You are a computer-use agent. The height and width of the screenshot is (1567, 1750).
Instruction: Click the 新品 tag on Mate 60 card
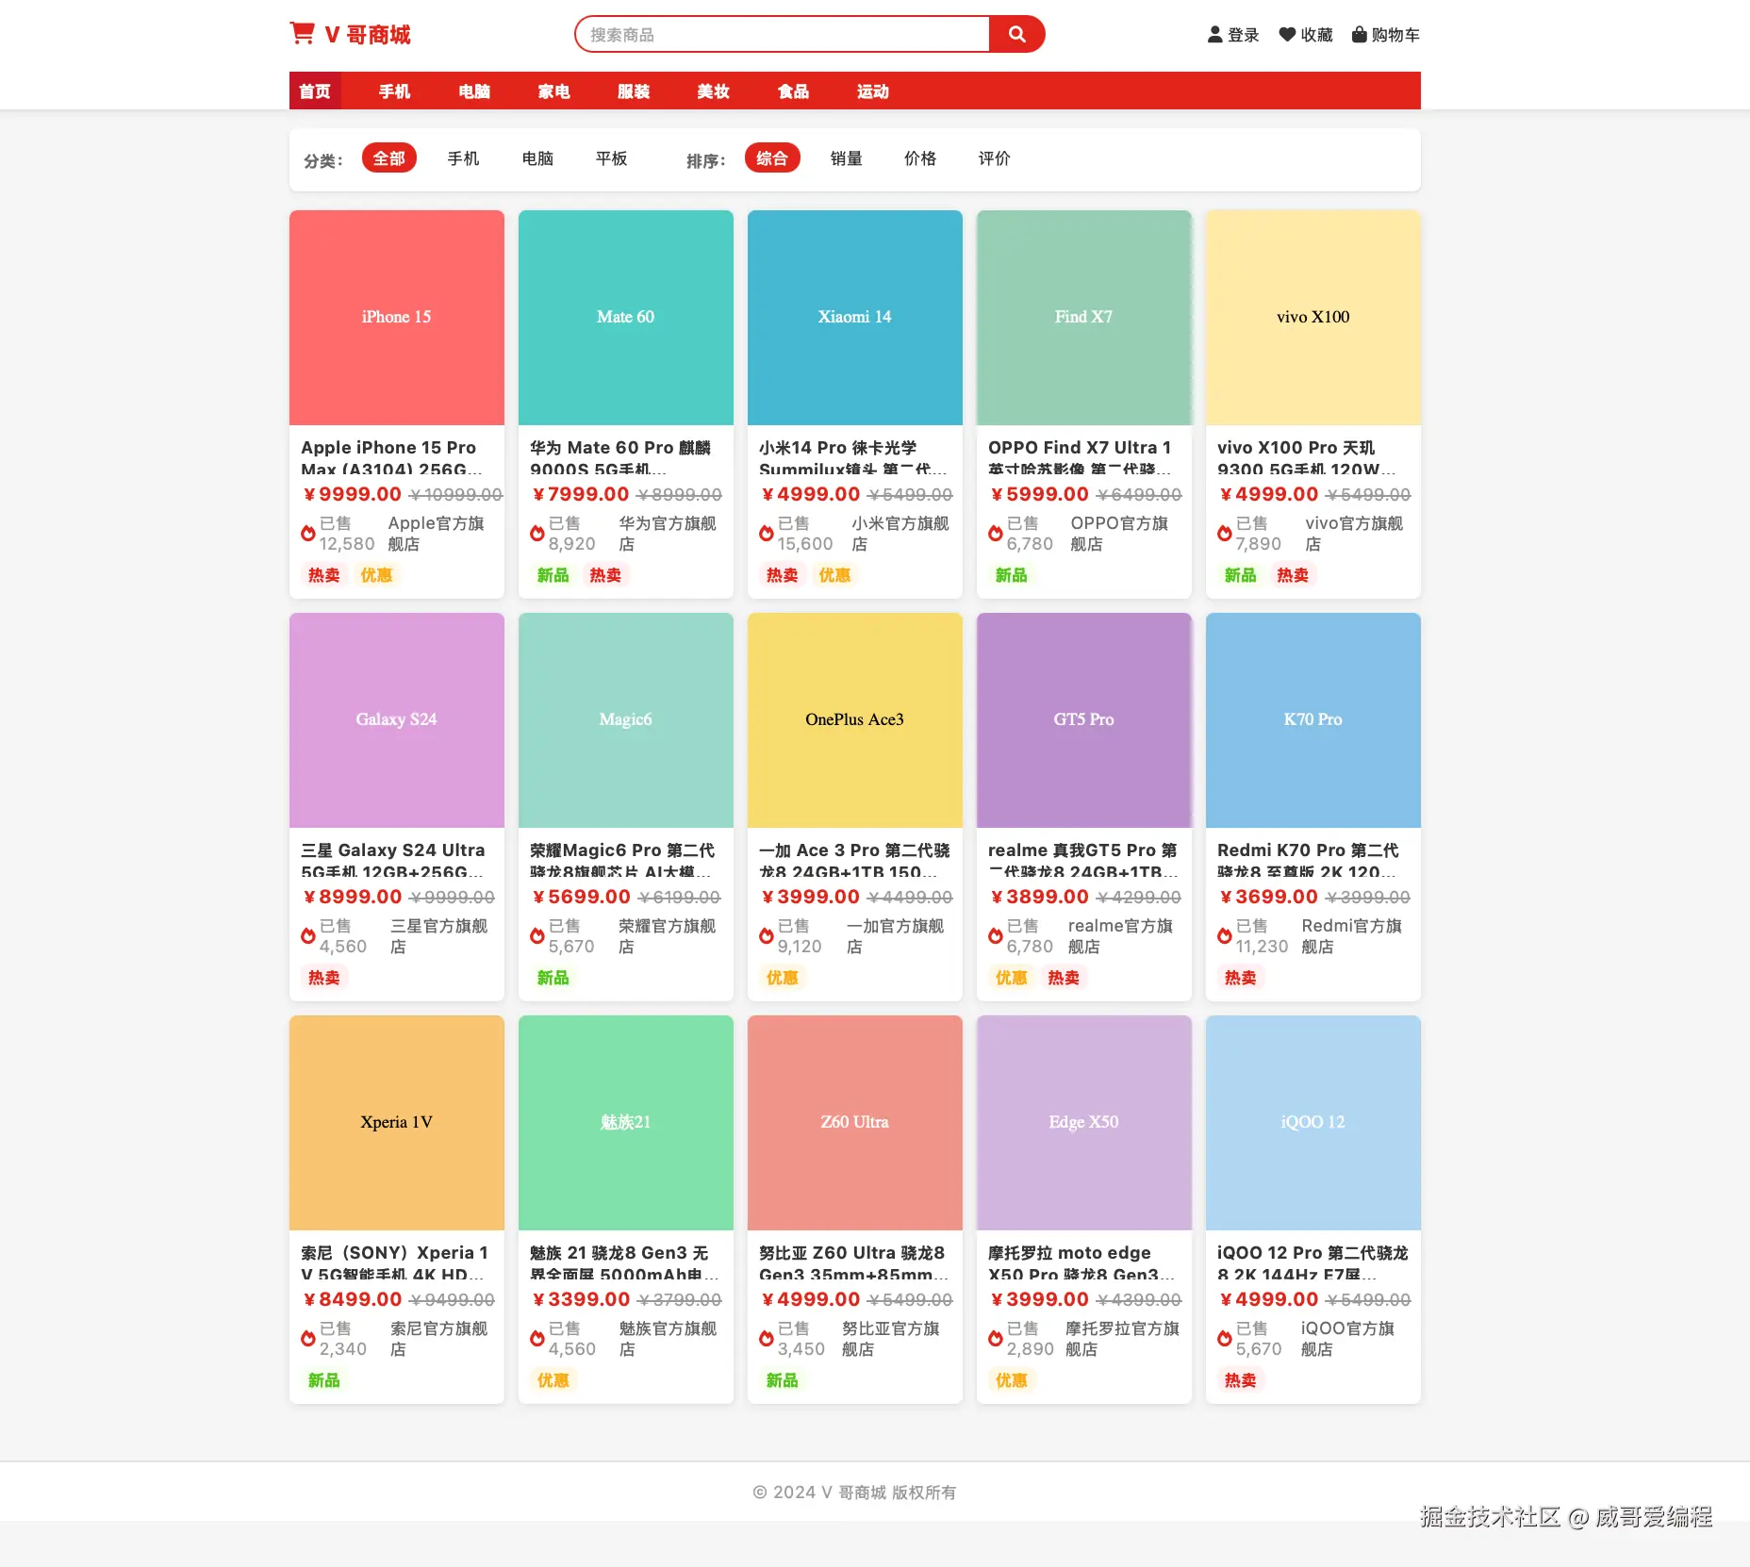553,575
